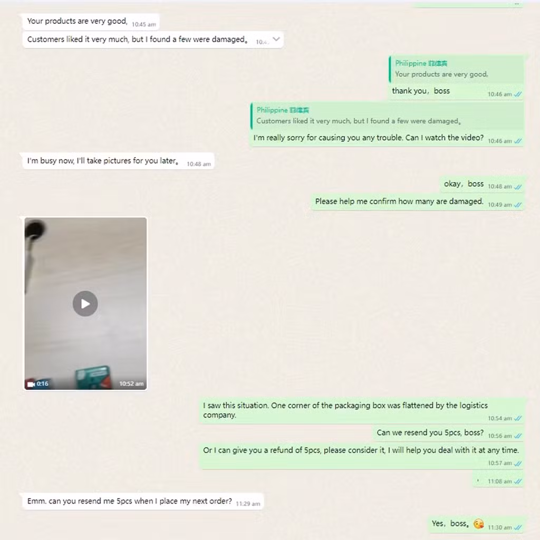Click read ticks on 11:08 am message
540x540 pixels.
point(518,481)
